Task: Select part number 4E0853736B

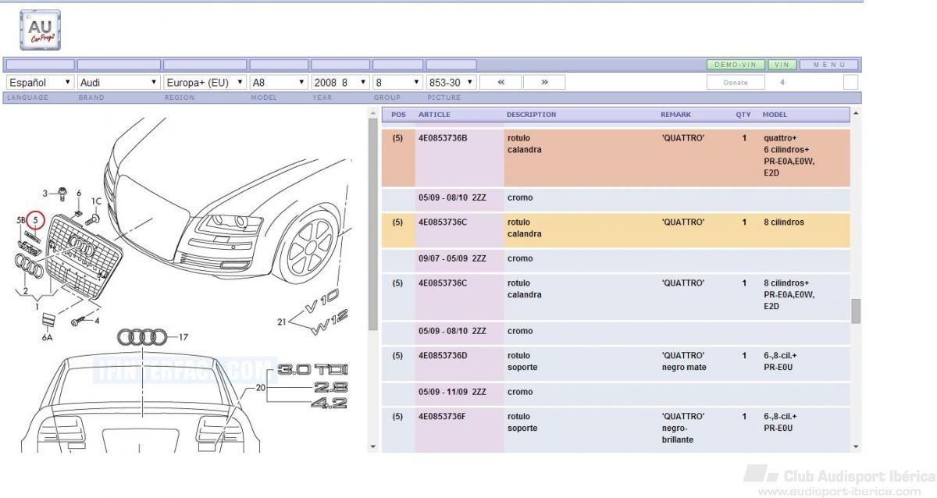Action: [443, 138]
